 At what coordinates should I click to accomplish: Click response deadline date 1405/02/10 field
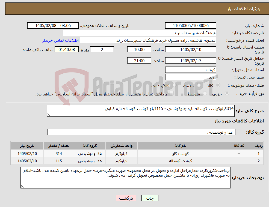pos(191,50)
